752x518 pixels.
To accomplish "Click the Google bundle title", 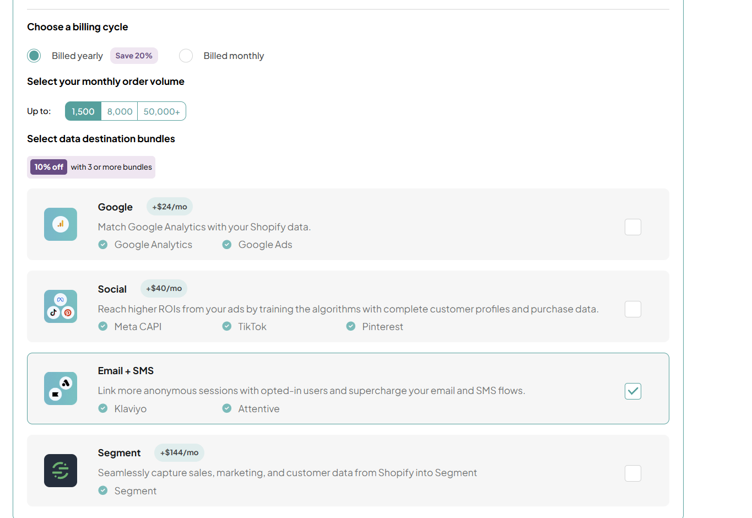I will 115,207.
